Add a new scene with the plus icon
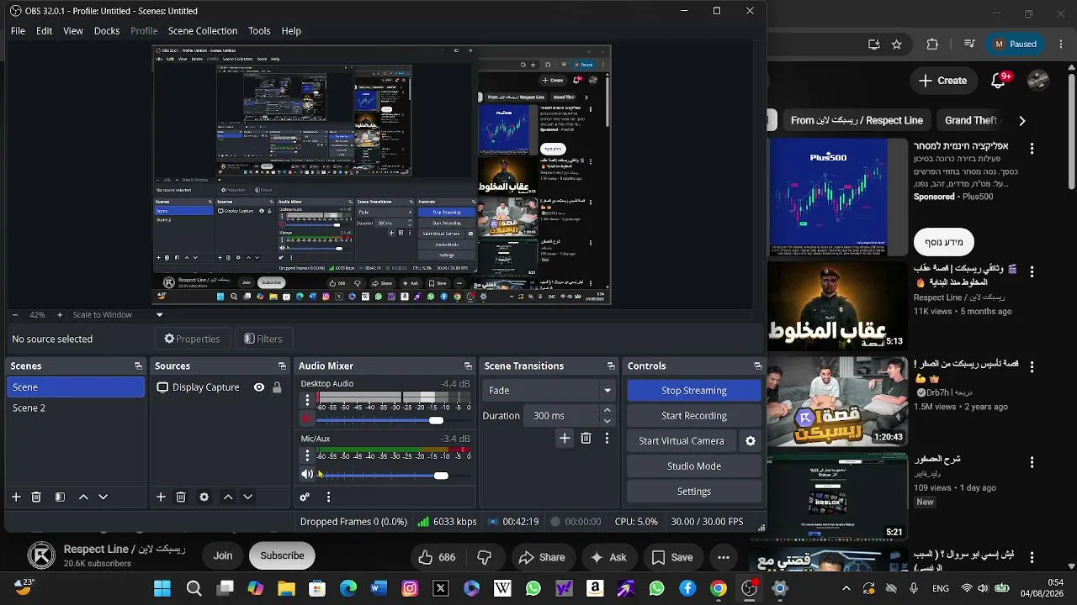The height and width of the screenshot is (605, 1077). (x=16, y=497)
